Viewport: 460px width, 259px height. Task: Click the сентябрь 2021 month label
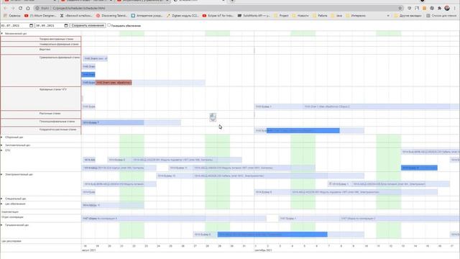[263, 250]
